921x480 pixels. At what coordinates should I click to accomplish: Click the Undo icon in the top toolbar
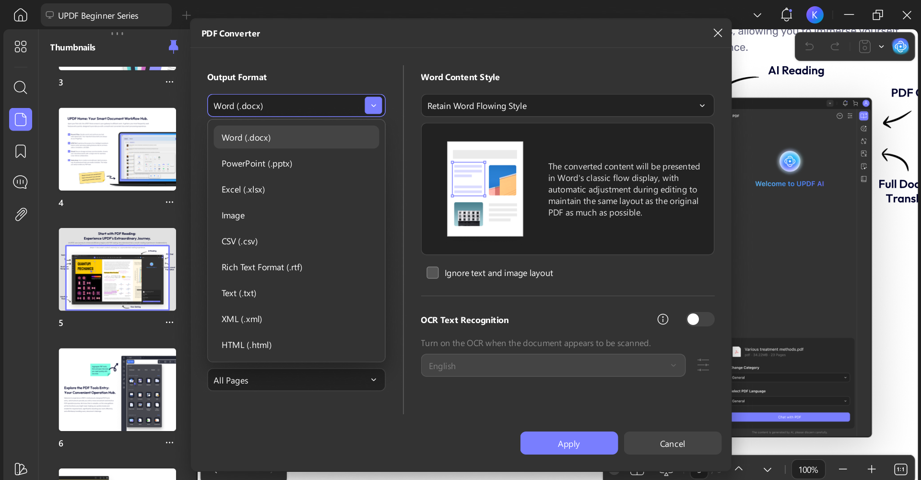[x=809, y=46]
